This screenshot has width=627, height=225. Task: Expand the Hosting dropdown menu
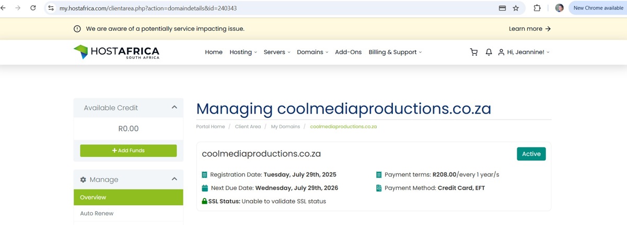pos(243,52)
